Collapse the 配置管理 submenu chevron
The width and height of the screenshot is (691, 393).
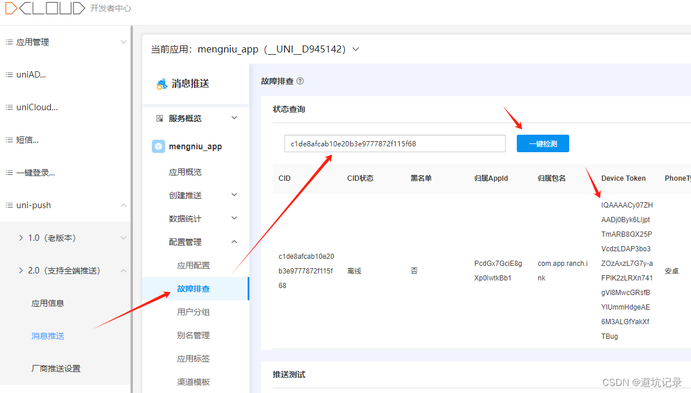pyautogui.click(x=234, y=241)
